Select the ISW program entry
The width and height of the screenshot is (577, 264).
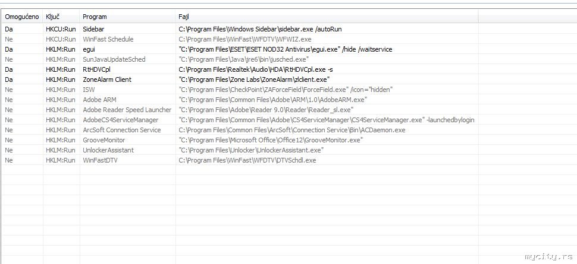point(88,90)
